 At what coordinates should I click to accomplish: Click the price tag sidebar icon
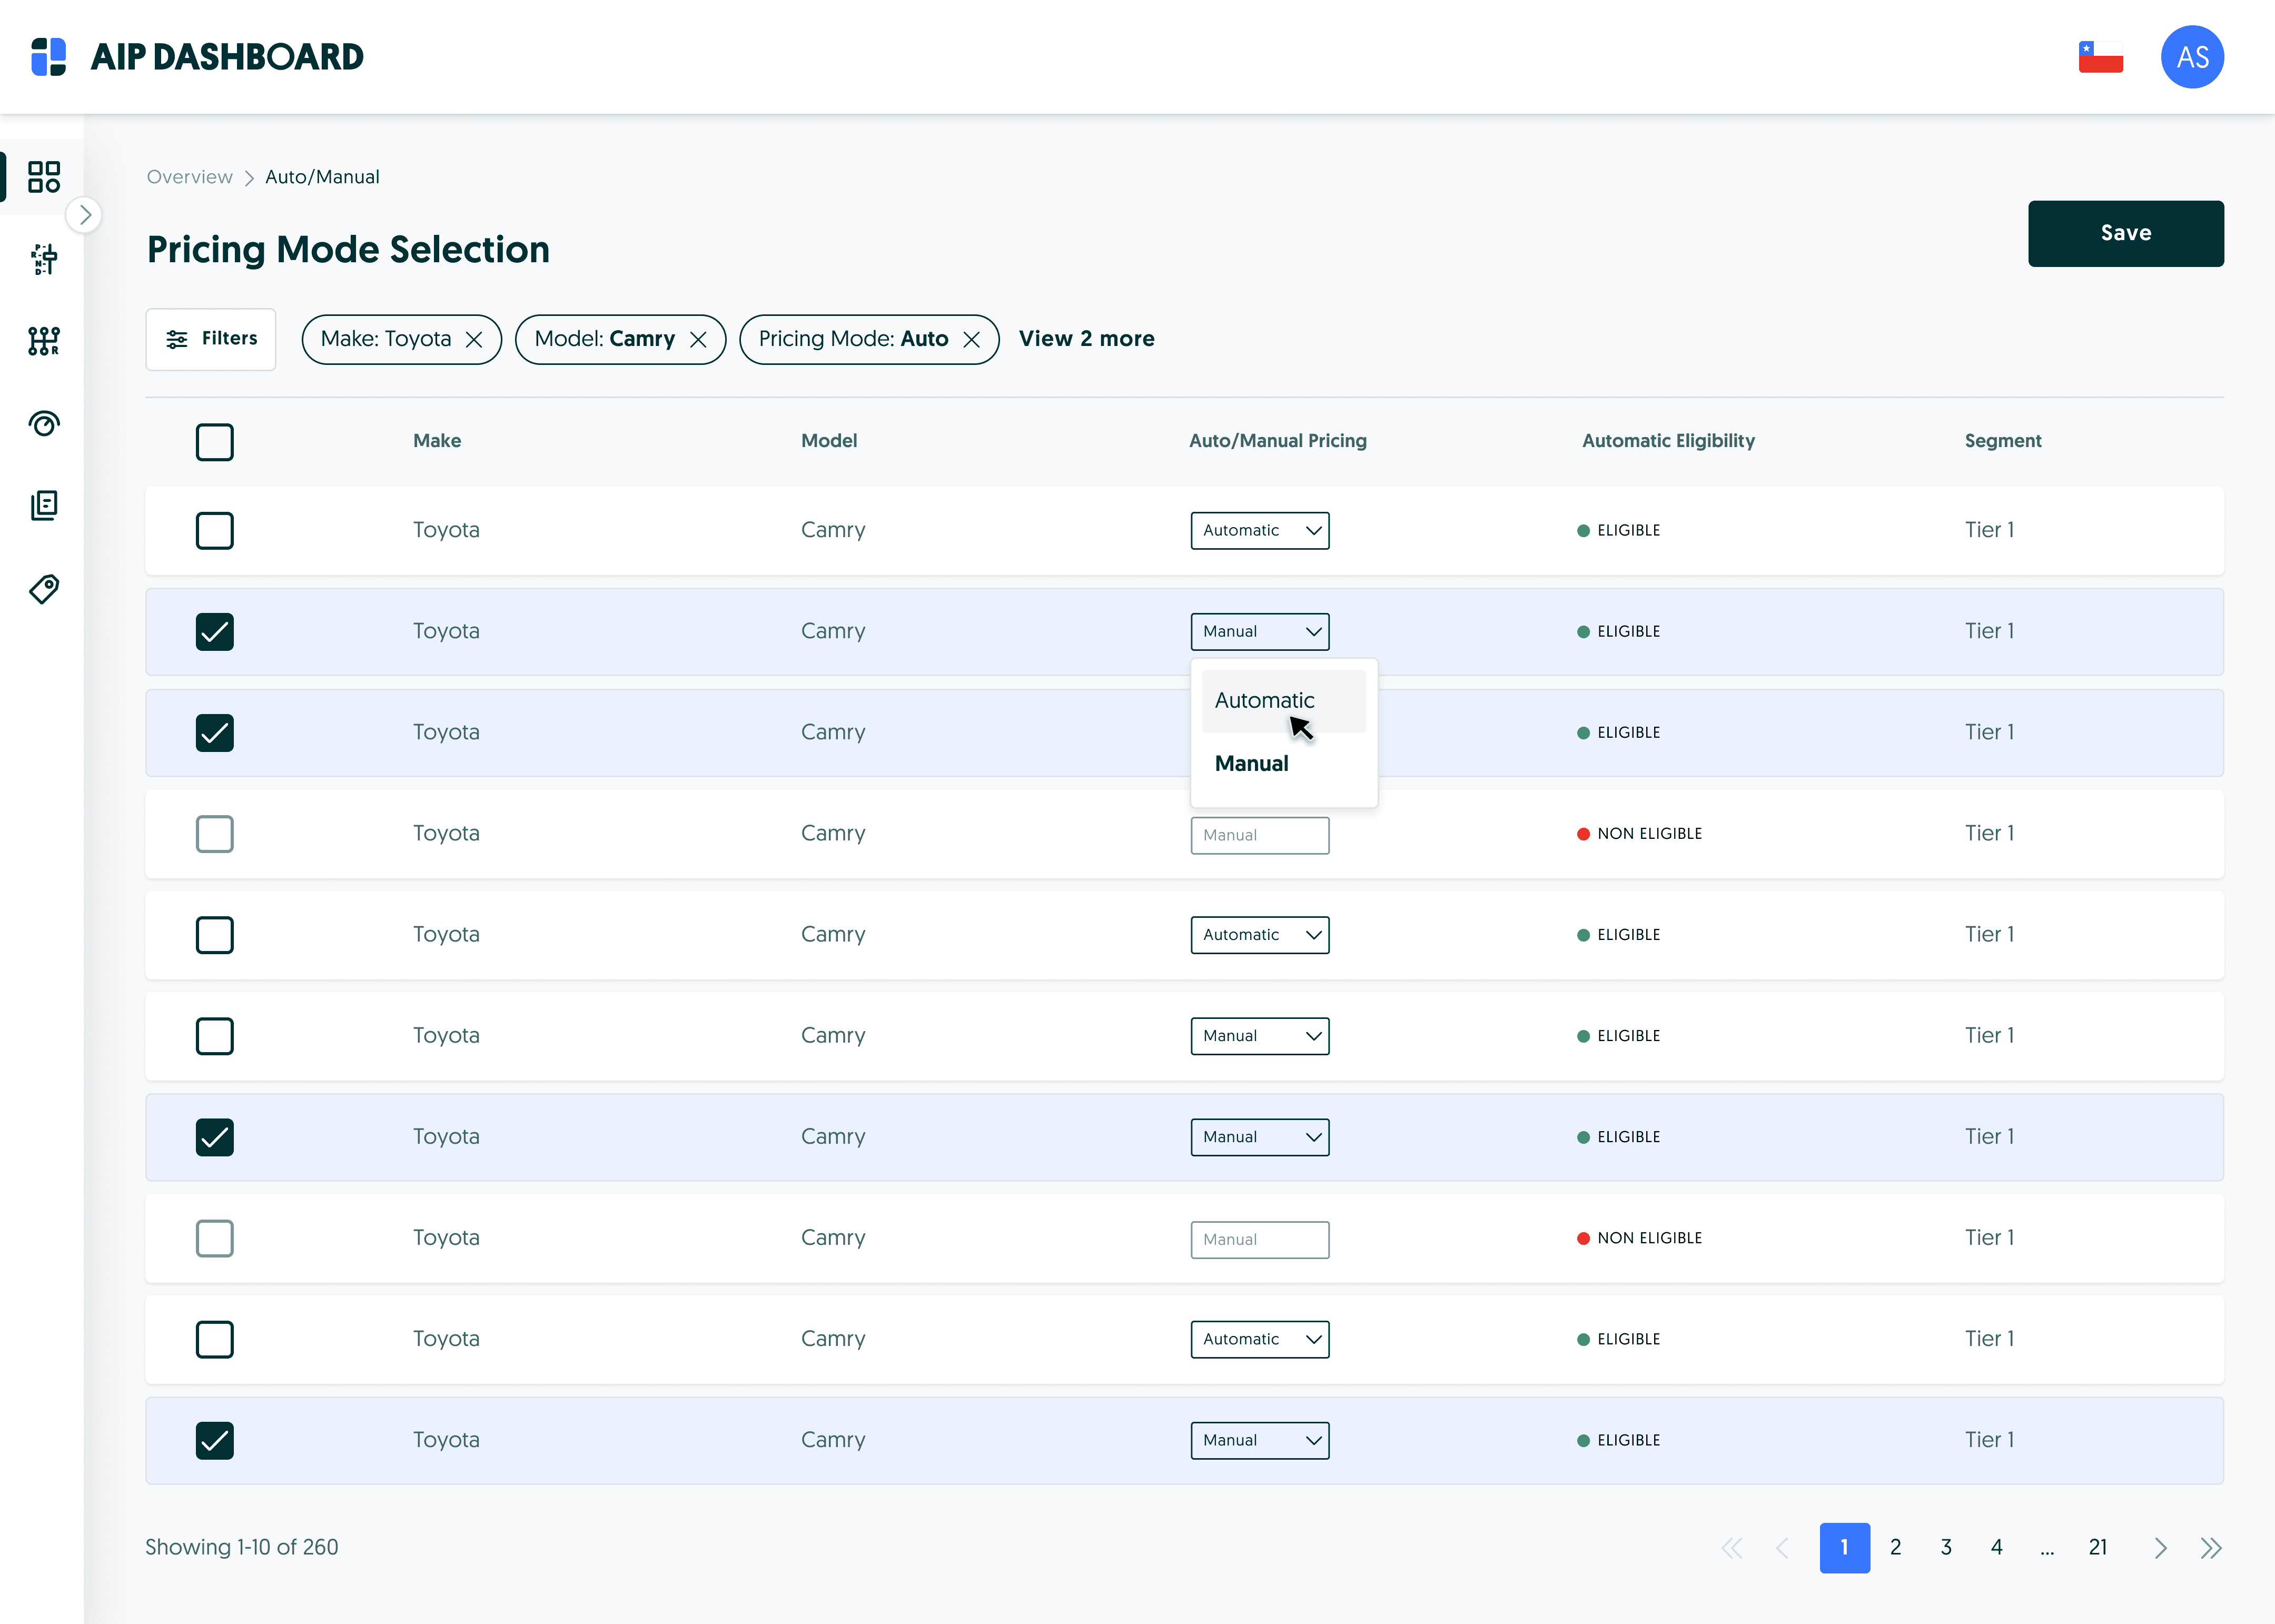pos(44,589)
